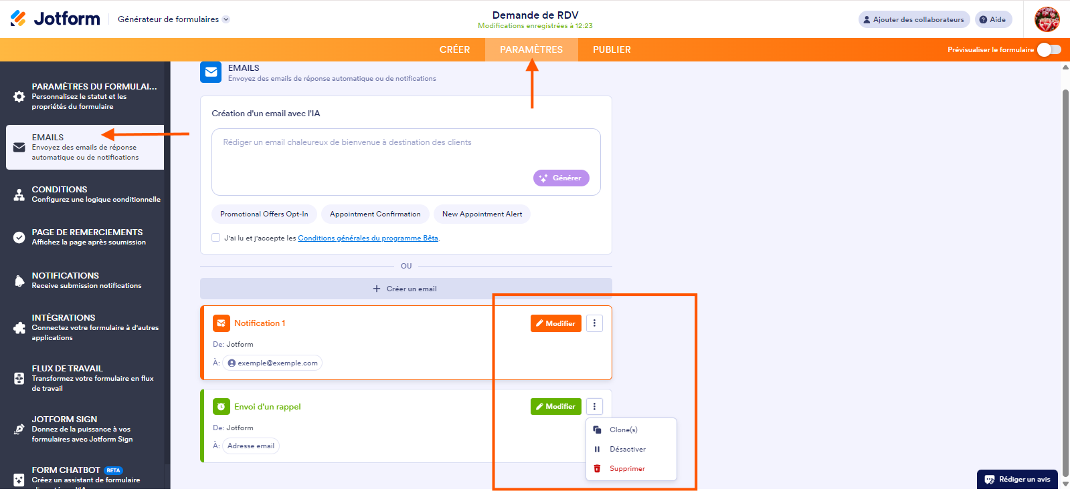Check the Beta terms acceptance checkbox

pyautogui.click(x=215, y=237)
